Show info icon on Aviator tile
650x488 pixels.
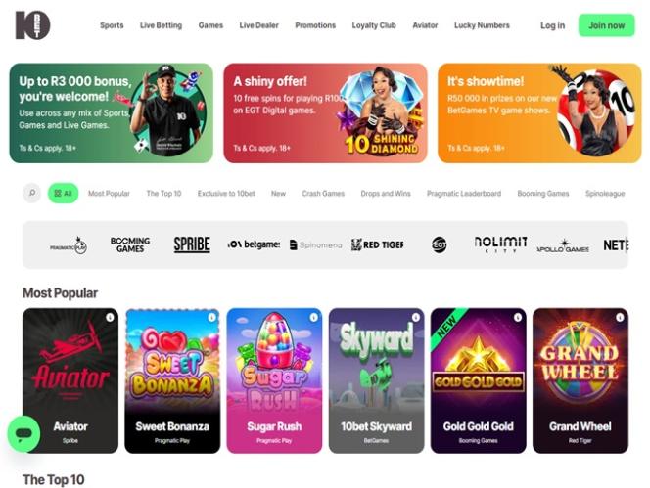110,317
